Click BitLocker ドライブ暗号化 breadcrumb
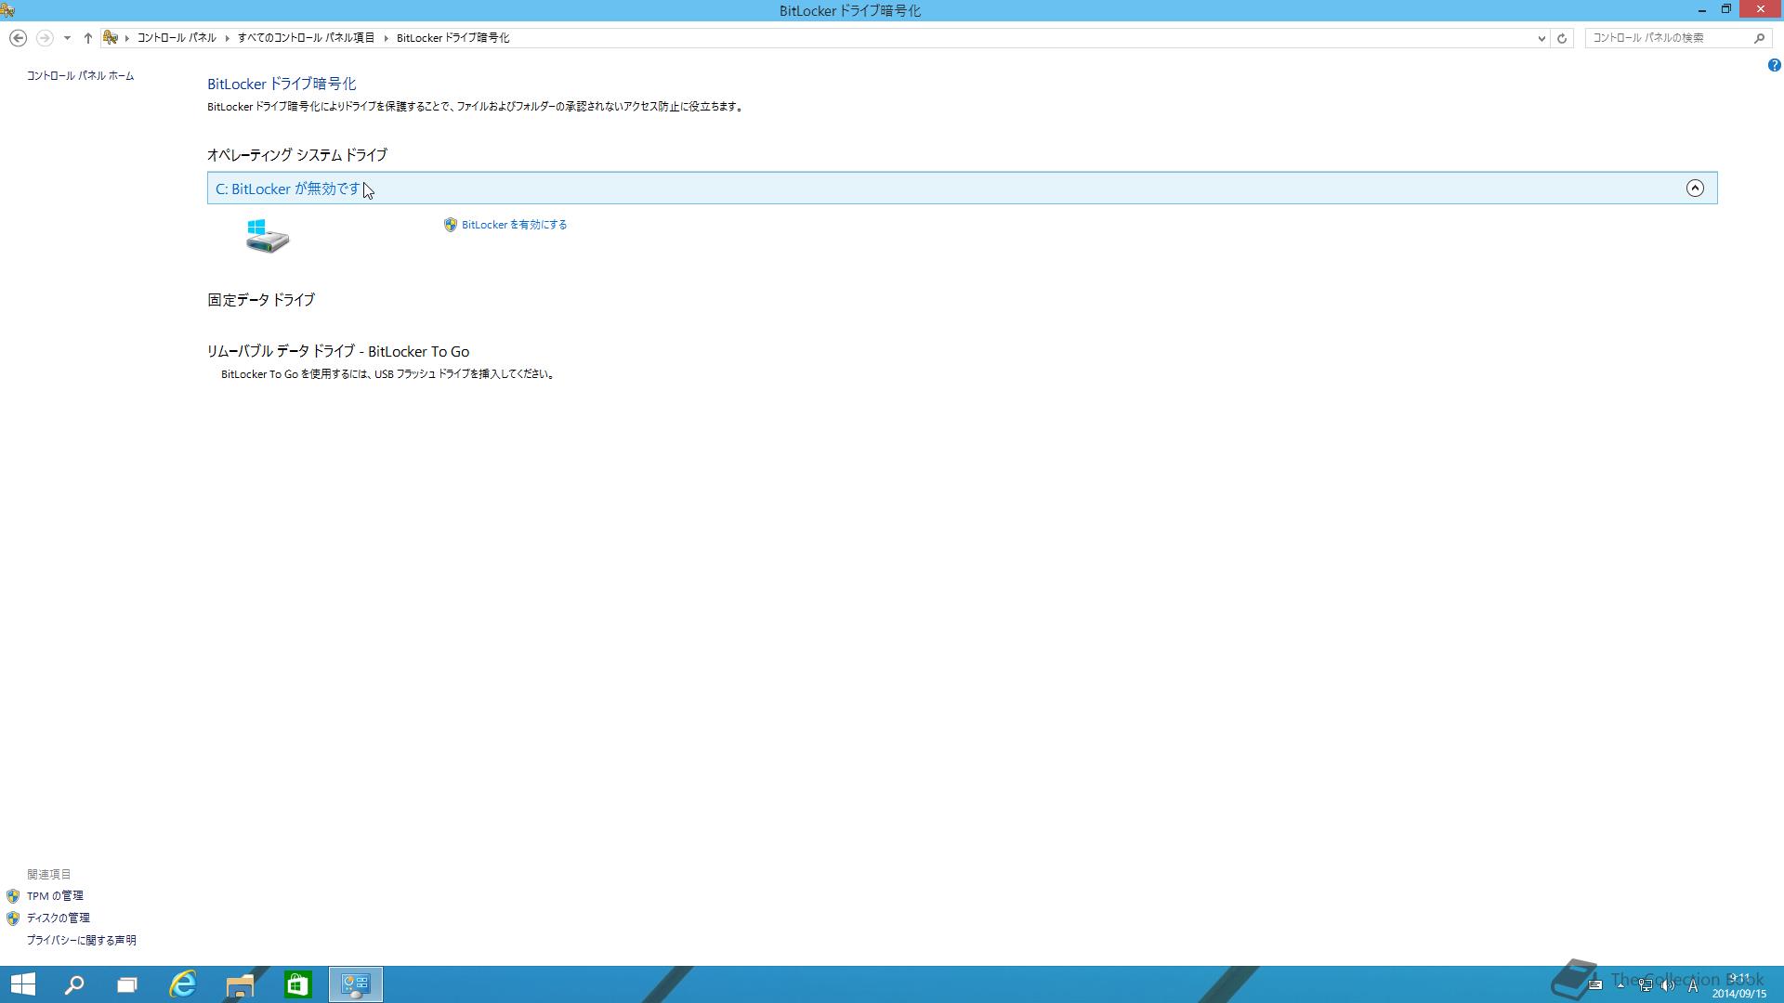The image size is (1784, 1003). pyautogui.click(x=453, y=38)
